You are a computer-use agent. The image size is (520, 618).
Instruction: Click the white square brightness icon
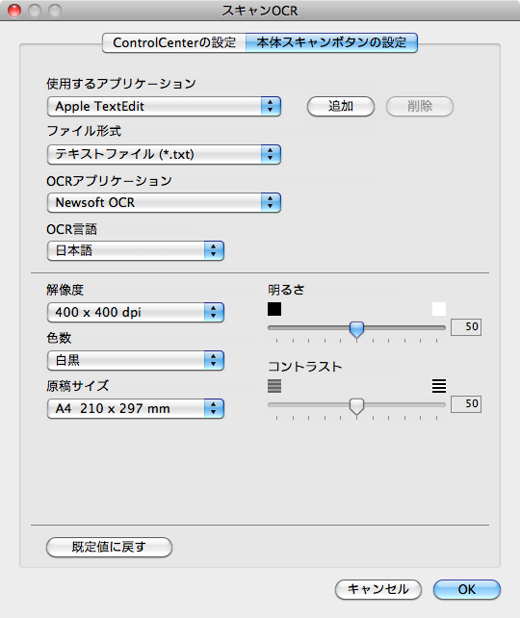coord(439,309)
